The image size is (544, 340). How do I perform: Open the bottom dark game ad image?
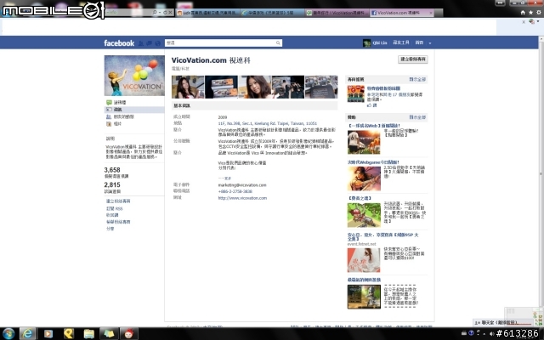click(x=364, y=297)
